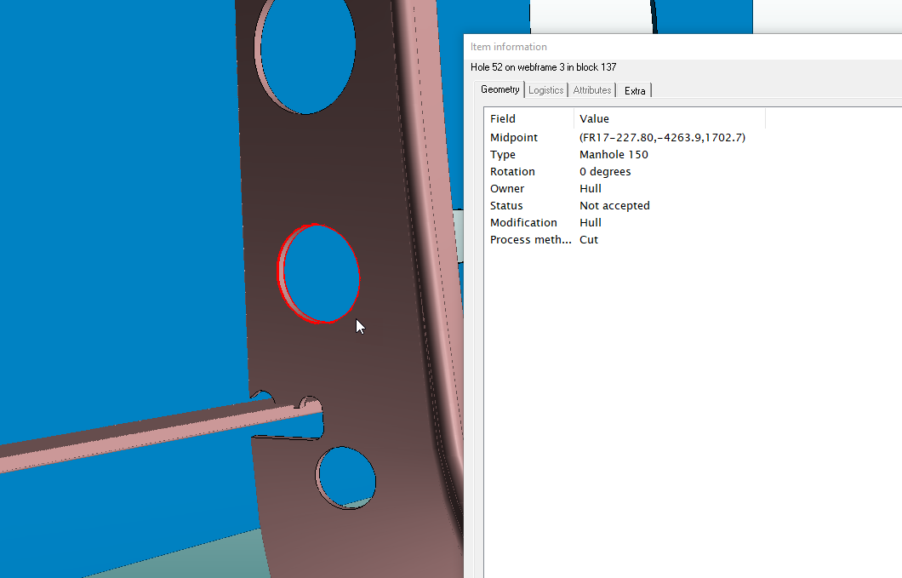Click the Item information panel title
The width and height of the screenshot is (902, 578).
tap(509, 47)
